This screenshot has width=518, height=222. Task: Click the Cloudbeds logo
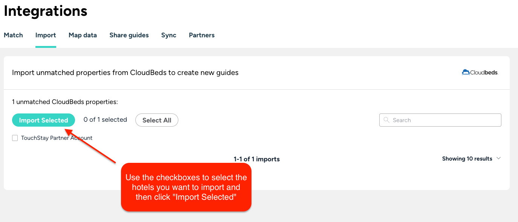pos(480,72)
